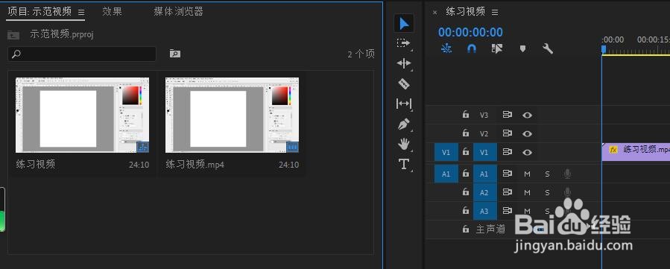Select the 项目: 示范视频 tab

(39, 11)
